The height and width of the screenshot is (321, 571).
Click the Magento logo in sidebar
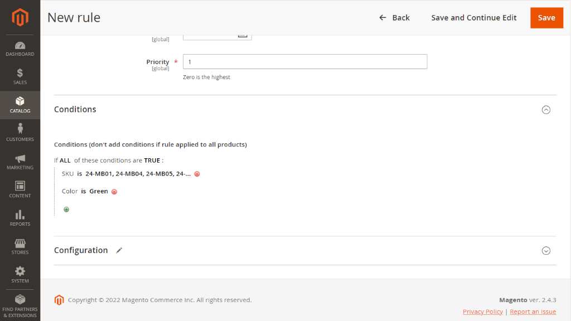(x=20, y=17)
